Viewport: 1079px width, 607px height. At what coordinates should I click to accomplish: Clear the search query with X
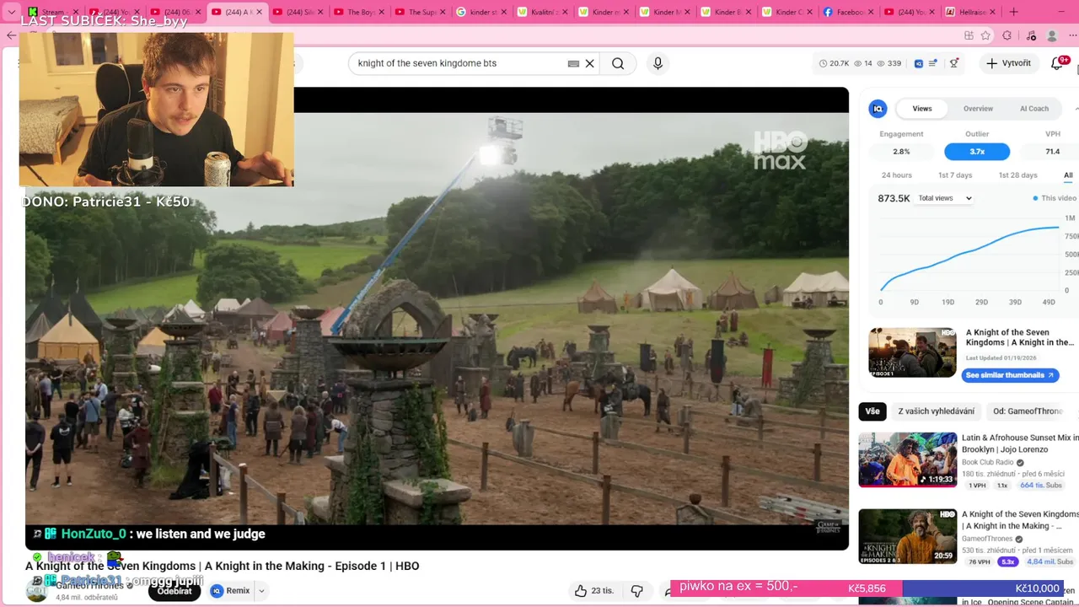[590, 63]
